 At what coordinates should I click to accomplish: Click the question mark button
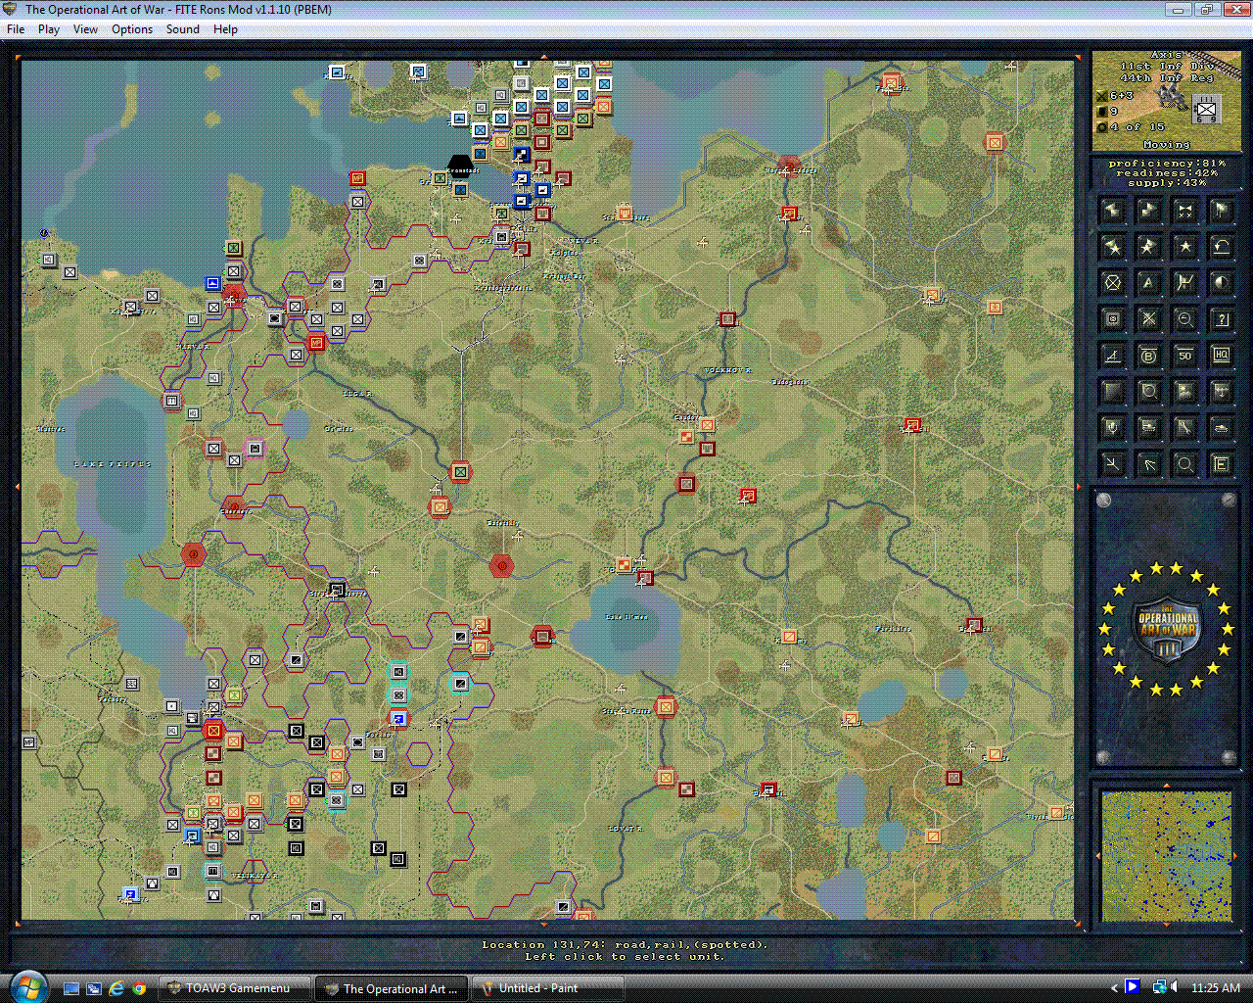(1221, 319)
